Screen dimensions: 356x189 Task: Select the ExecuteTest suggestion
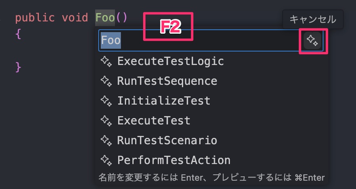pyautogui.click(x=211, y=121)
